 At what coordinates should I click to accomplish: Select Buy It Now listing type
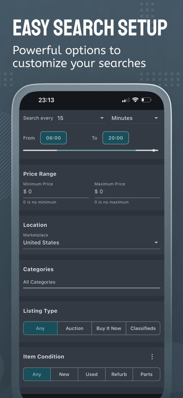pyautogui.click(x=109, y=328)
